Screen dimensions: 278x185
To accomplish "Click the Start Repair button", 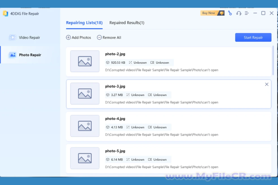I will (253, 37).
